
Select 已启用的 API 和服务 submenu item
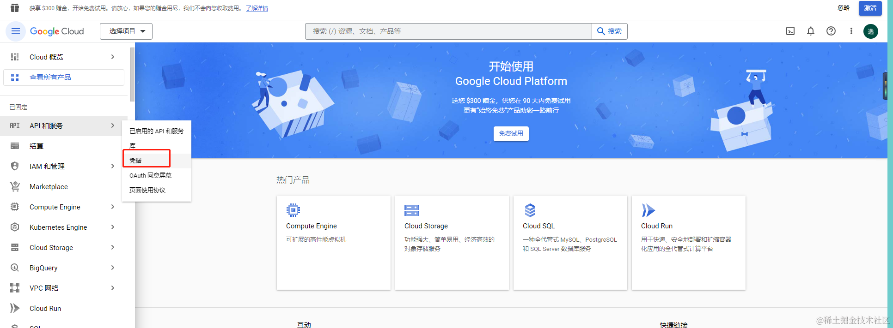157,131
